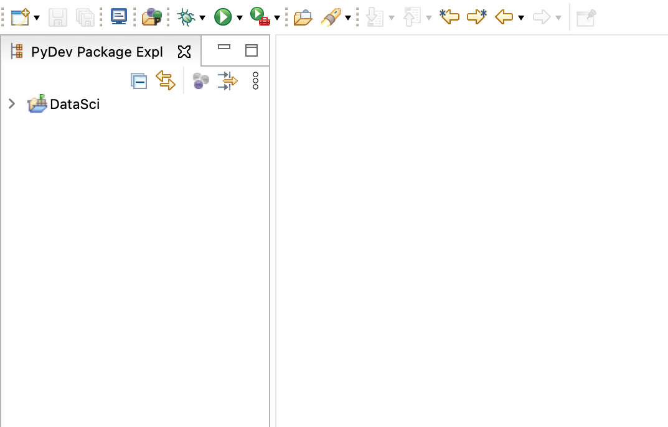
Task: Go to Last Edit Location
Action: pos(449,17)
